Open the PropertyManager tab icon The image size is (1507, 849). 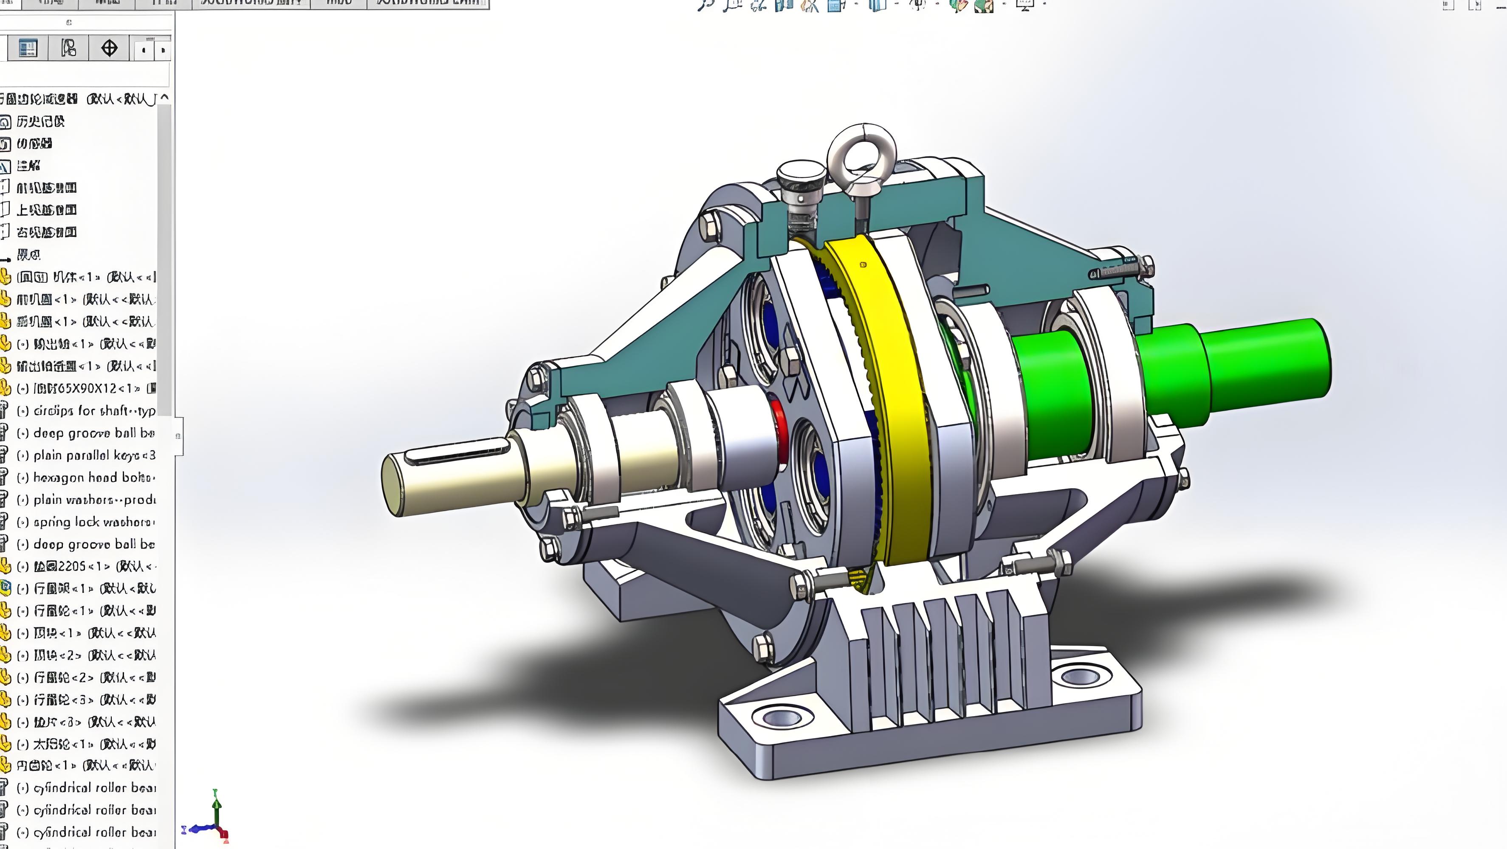coord(28,48)
